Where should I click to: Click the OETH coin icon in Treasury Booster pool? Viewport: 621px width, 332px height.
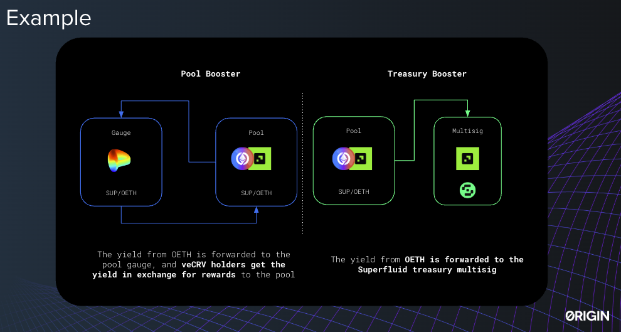343,159
